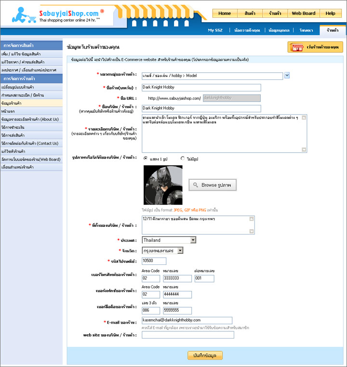This screenshot has width=347, height=367.
Task: Click the fax area code field
Action: coord(151,294)
